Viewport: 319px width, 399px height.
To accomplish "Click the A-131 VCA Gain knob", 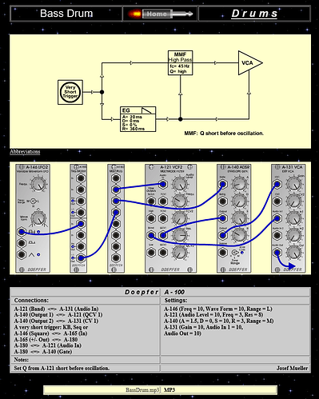I will coord(294,184).
